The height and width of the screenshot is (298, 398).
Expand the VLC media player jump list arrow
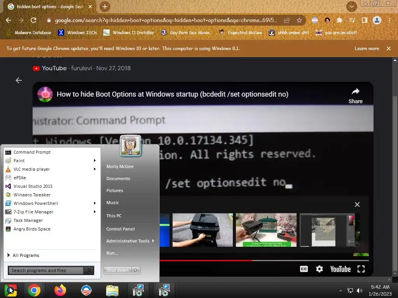pyautogui.click(x=95, y=169)
